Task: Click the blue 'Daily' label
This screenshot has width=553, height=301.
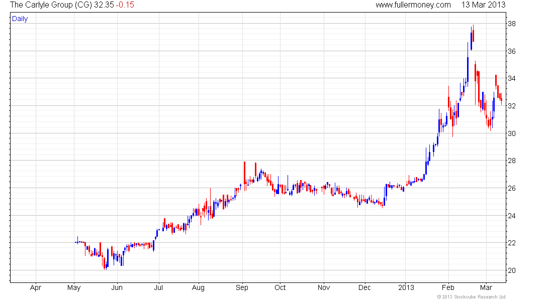Action: coord(20,19)
